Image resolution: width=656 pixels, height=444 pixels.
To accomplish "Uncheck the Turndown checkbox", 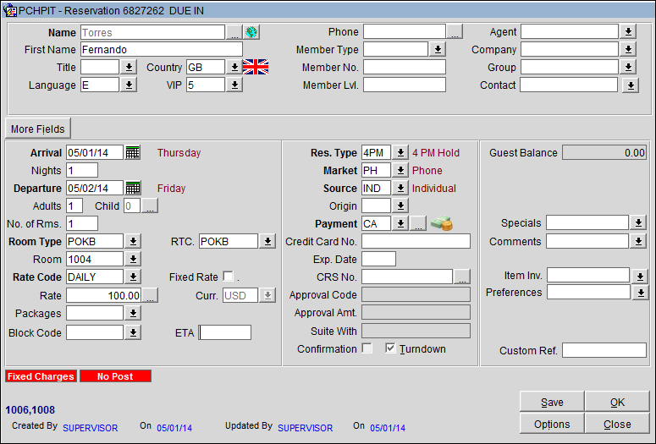I will click(x=390, y=348).
